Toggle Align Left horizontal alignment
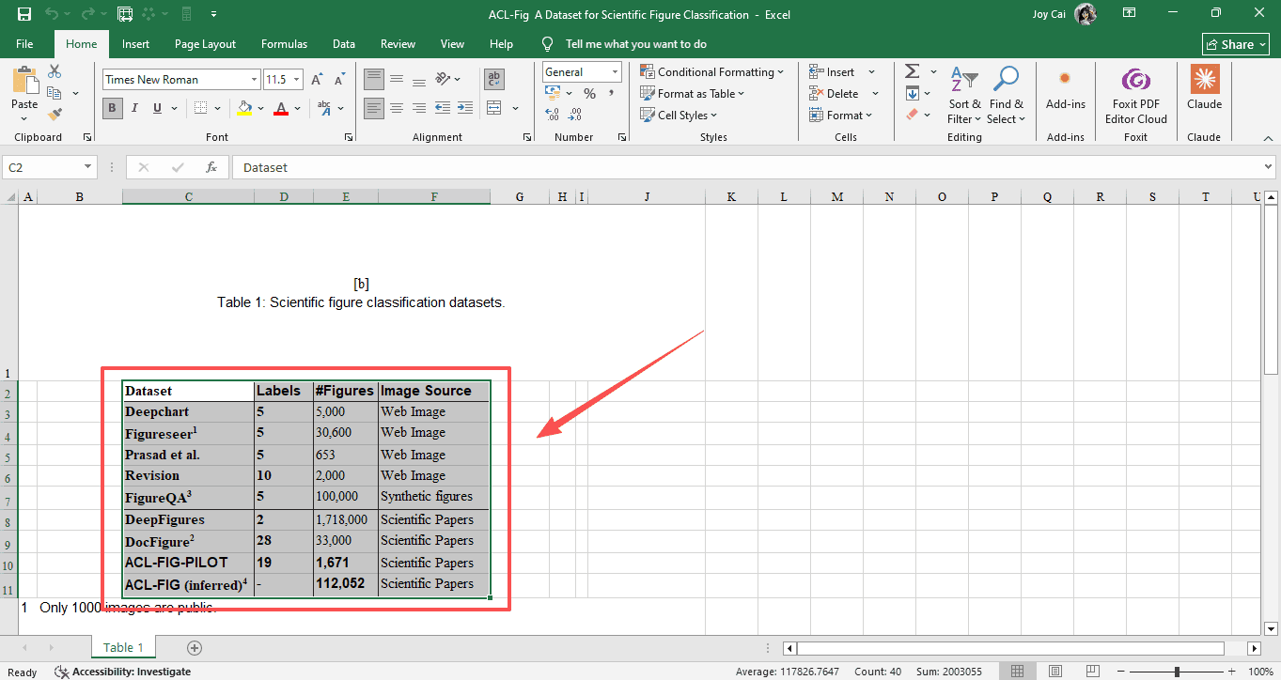 coord(374,108)
